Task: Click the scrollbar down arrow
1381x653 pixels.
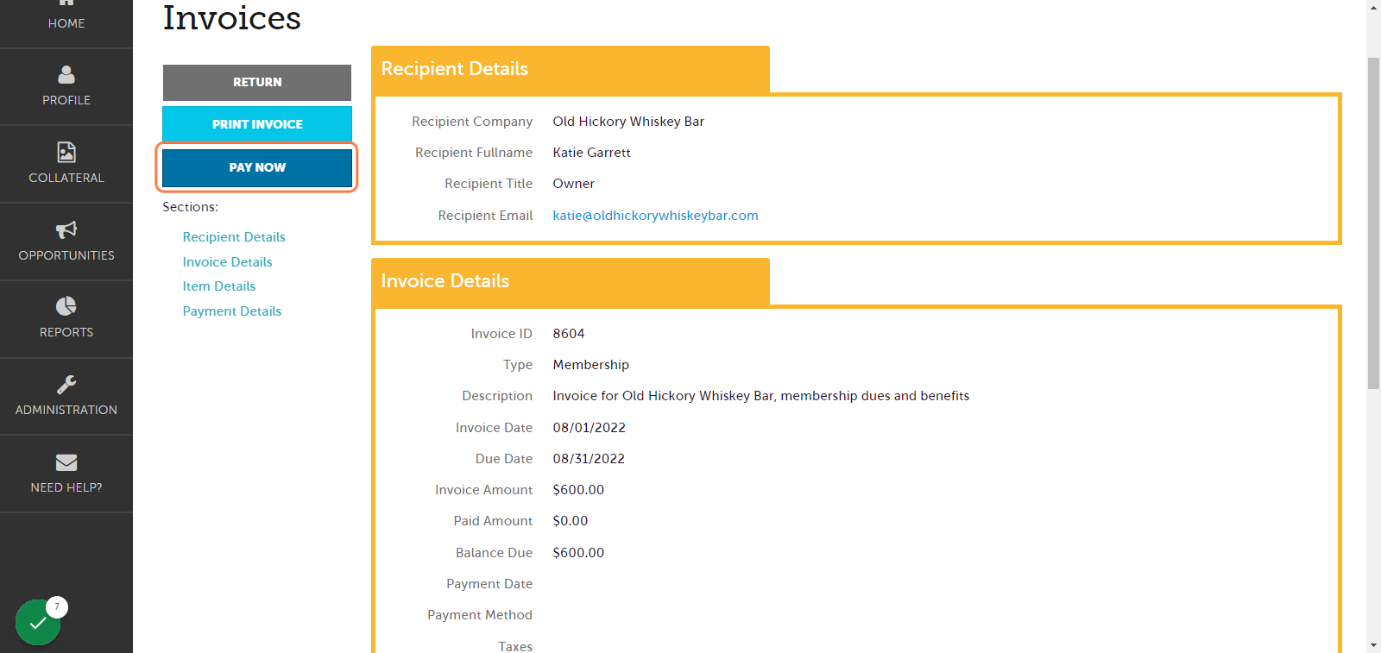Action: (1374, 645)
